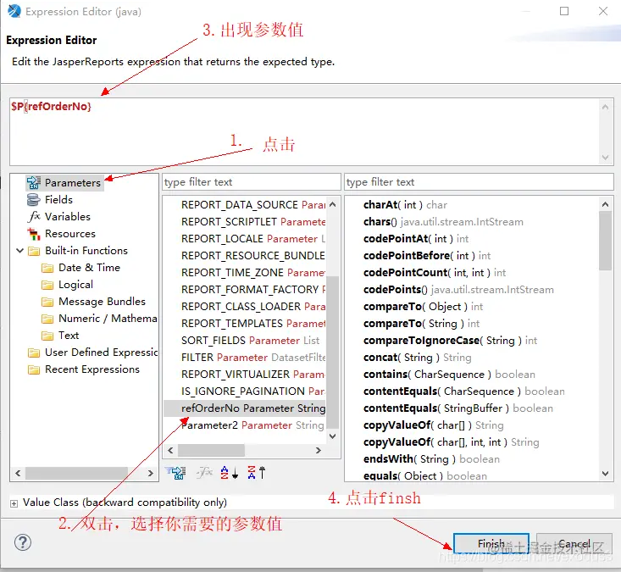The image size is (621, 572).
Task: Click the Recent Expressions folder icon
Action: [x=34, y=370]
